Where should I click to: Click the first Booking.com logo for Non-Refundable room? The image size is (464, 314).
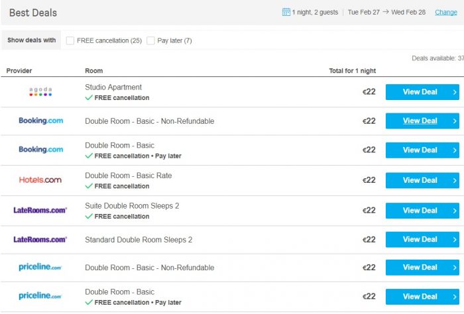click(41, 121)
